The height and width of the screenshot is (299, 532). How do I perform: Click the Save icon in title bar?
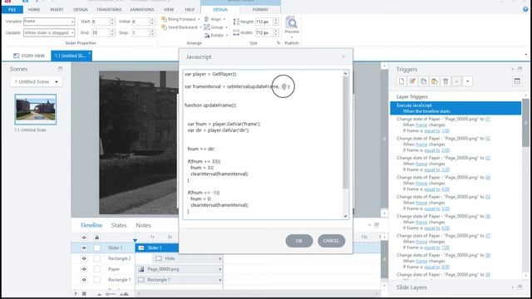pyautogui.click(x=25, y=2)
